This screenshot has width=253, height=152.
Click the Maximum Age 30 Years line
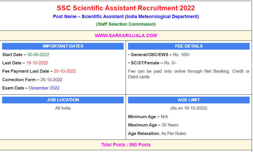pos(153,125)
